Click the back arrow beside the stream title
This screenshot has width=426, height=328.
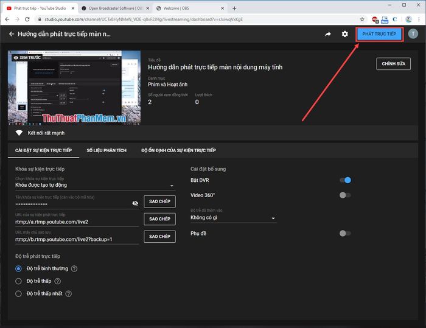click(12, 34)
